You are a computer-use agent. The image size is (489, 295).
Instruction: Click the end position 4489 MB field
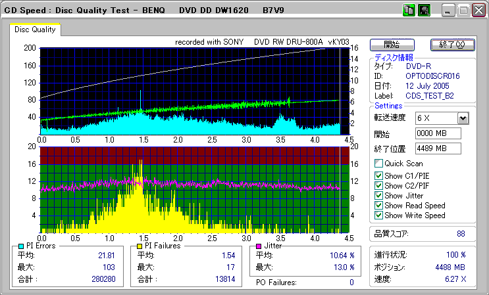tap(438, 148)
